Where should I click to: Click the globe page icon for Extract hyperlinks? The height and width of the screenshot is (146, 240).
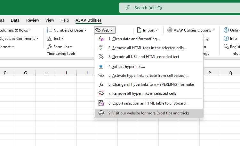[101, 66]
